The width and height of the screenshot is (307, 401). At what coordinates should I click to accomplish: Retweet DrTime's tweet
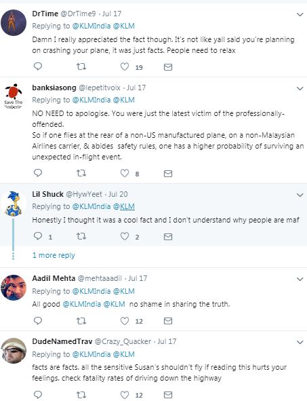[81, 66]
